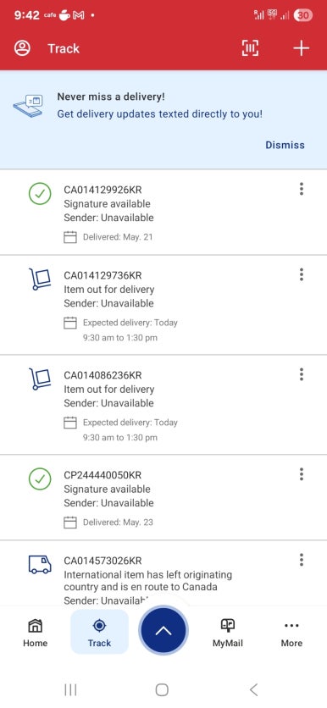Open the account profile icon
The height and width of the screenshot is (708, 327).
[22, 48]
